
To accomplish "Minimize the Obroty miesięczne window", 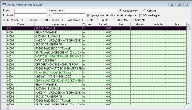I will click(x=172, y=5).
